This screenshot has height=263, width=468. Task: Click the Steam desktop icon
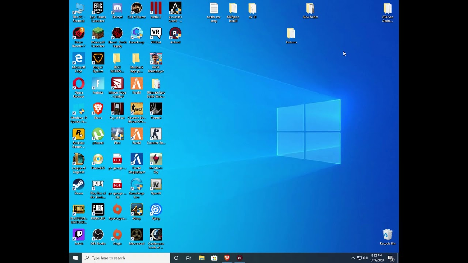(x=79, y=187)
